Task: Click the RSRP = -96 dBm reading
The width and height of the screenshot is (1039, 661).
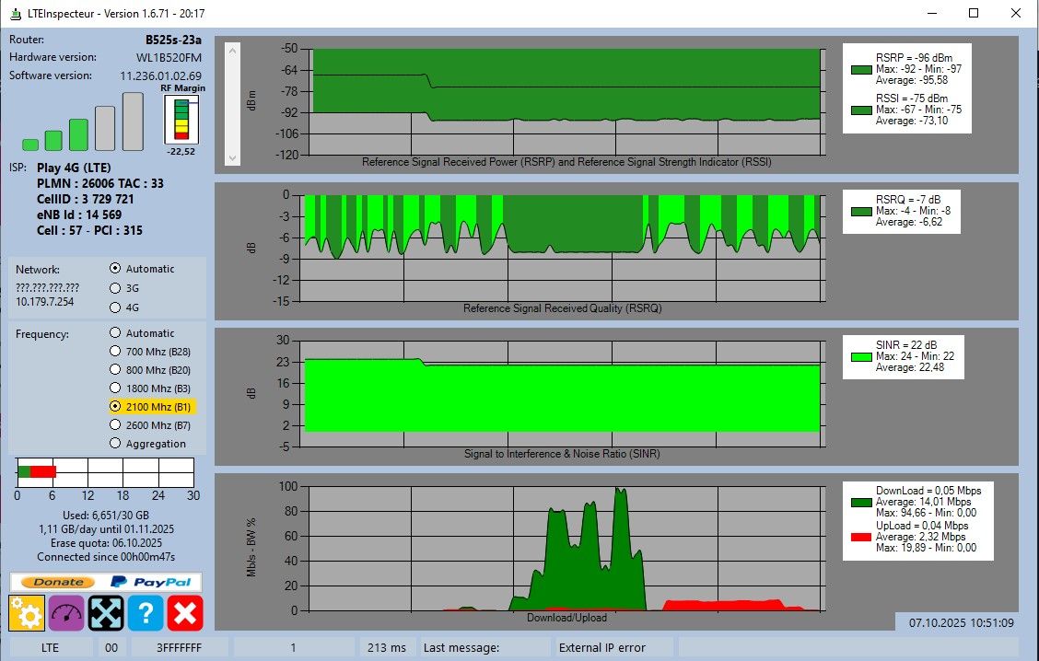Action: [914, 58]
